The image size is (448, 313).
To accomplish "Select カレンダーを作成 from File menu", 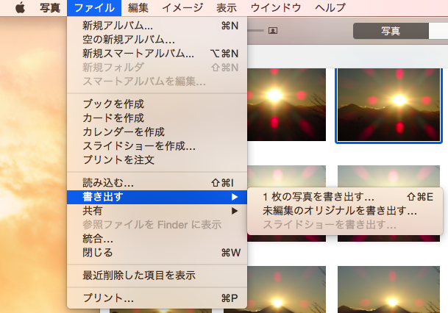I will 157,132.
